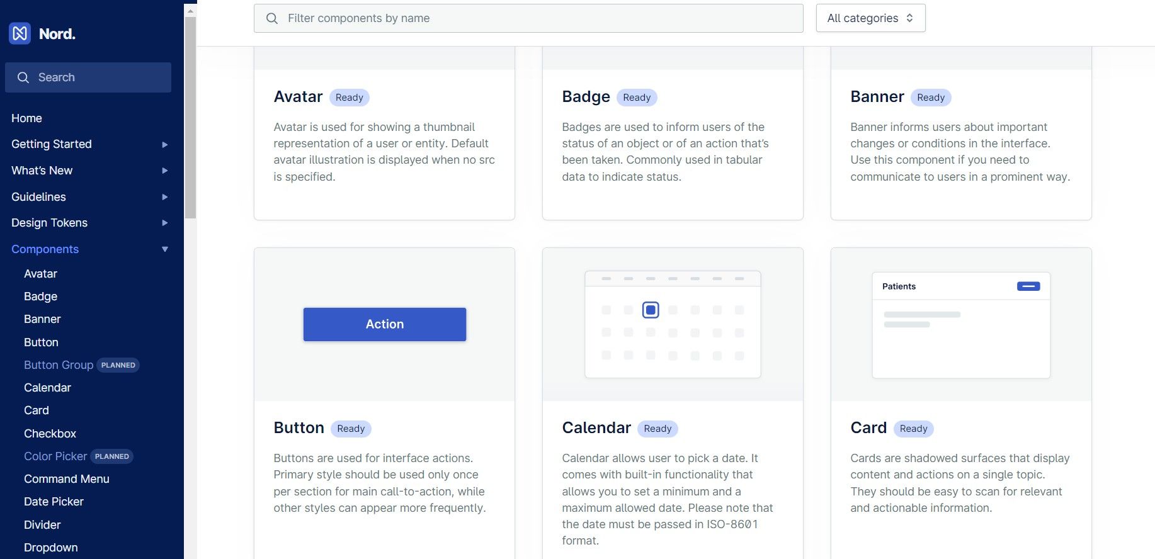Click the blue Action button preview
The height and width of the screenshot is (559, 1155).
point(385,324)
